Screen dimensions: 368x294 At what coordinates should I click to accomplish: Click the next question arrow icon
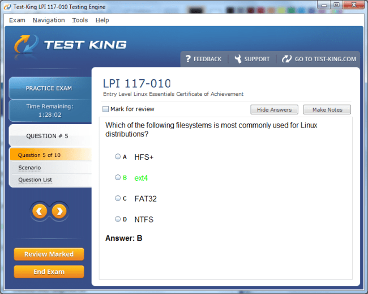coord(59,211)
